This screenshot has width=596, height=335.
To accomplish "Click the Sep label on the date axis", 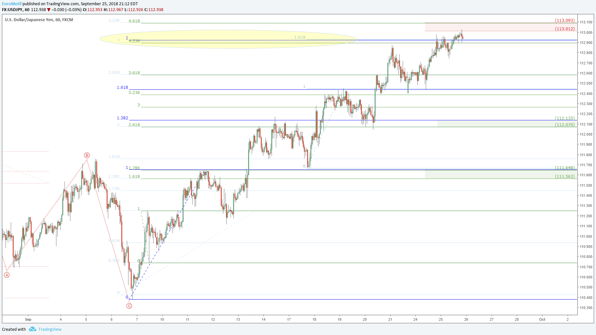I will click(x=28, y=319).
